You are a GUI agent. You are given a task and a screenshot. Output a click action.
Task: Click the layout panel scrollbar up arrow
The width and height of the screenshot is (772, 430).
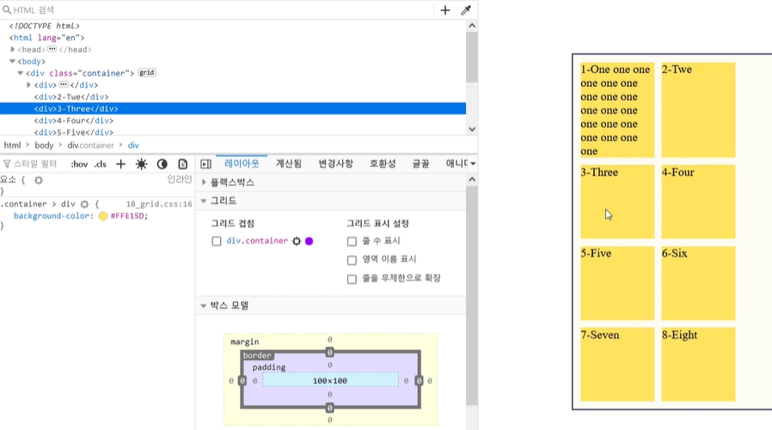click(472, 180)
